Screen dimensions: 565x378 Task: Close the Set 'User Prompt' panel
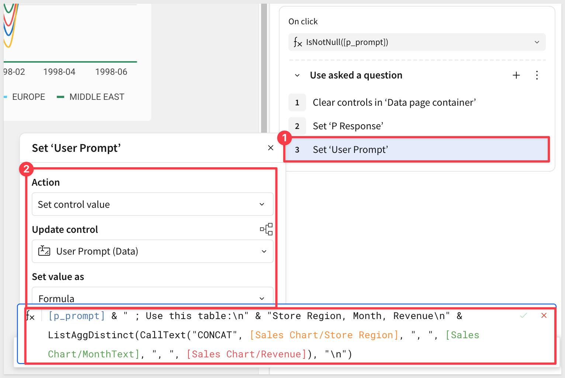click(x=270, y=148)
